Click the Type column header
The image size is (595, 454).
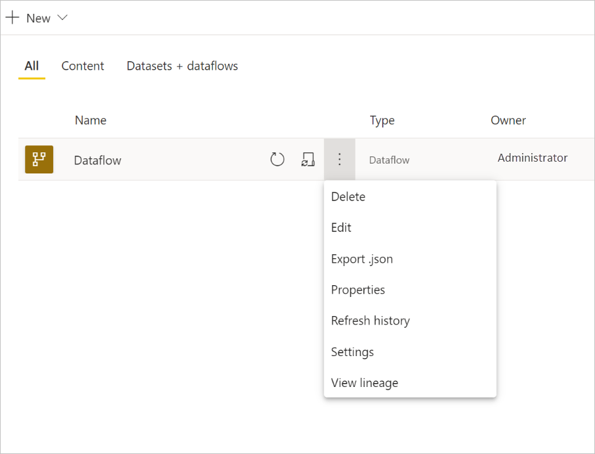click(x=382, y=120)
